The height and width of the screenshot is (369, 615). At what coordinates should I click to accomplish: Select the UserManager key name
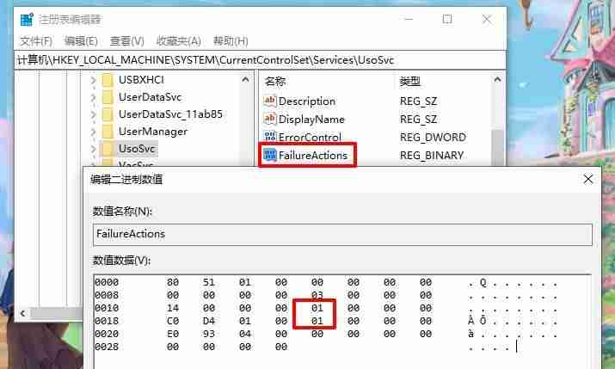153,132
